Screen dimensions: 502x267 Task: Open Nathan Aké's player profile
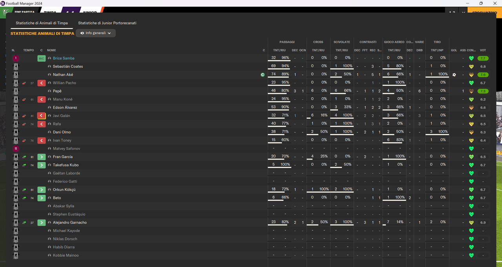pyautogui.click(x=63, y=75)
